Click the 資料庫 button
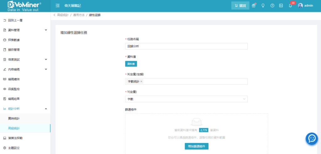Viewport: 321px width, 154px height. point(131,64)
